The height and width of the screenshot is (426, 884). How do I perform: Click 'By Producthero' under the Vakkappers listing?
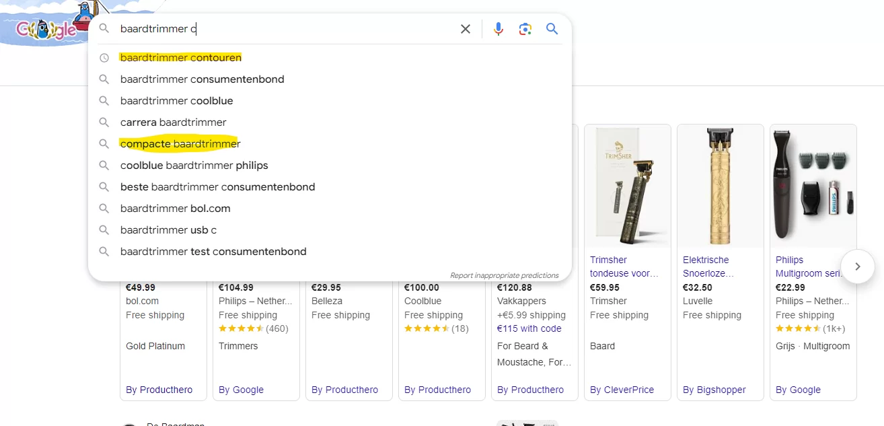tap(531, 390)
